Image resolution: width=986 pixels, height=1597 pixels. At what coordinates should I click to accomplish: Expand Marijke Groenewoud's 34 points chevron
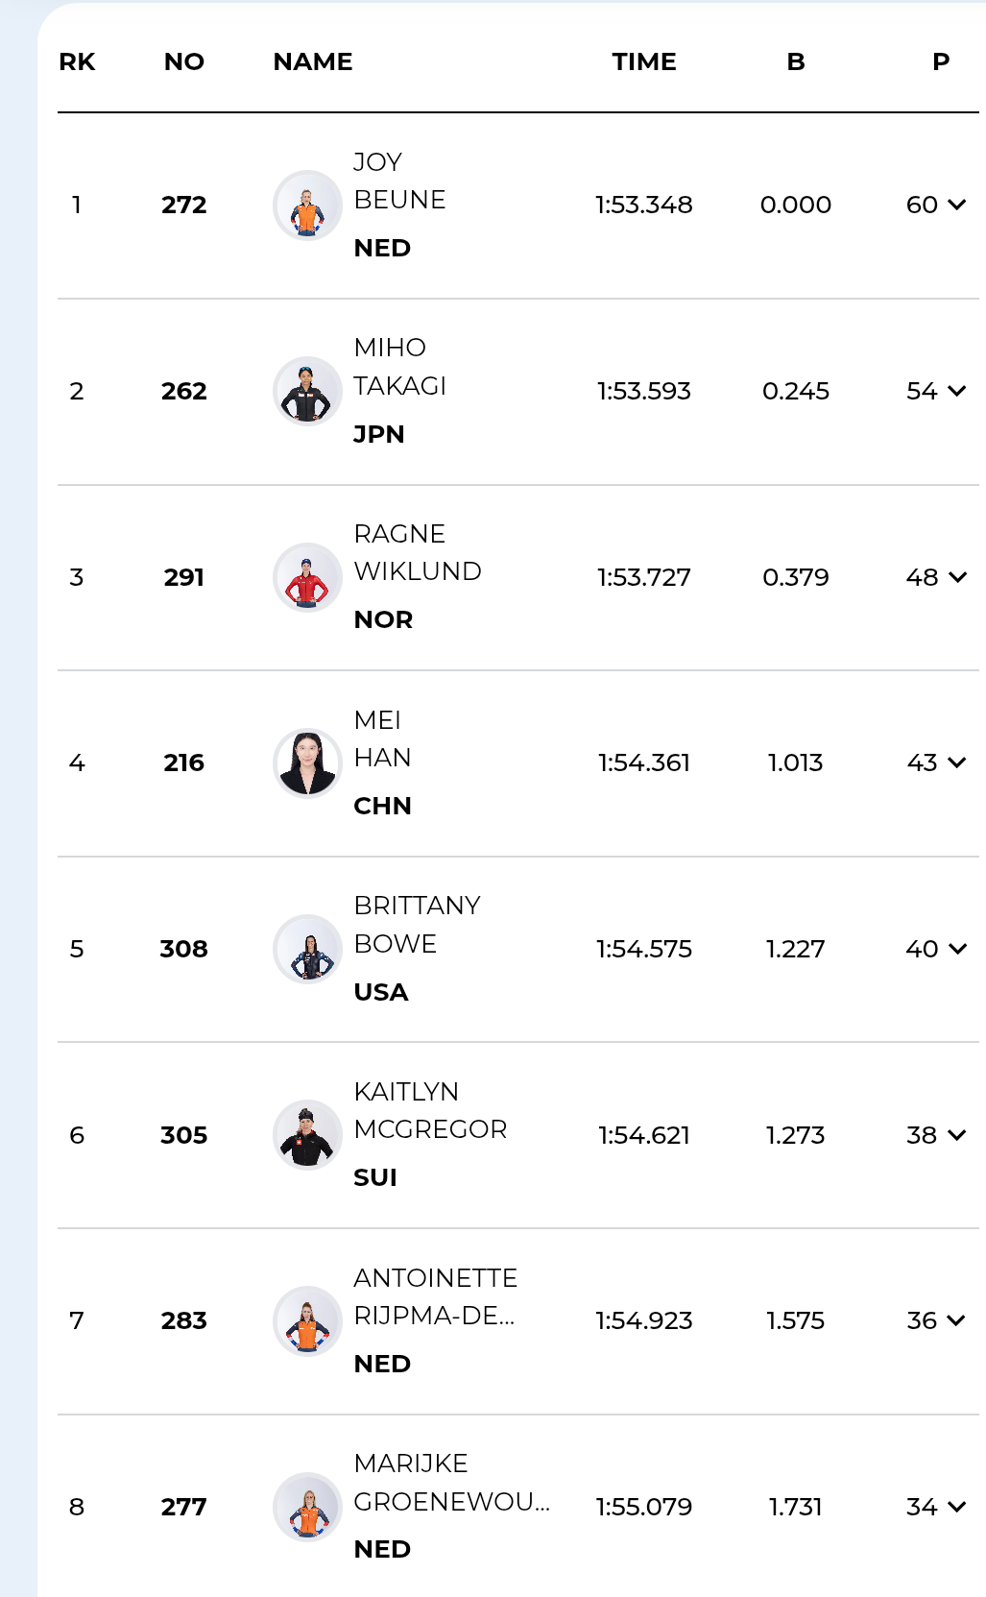coord(956,1507)
